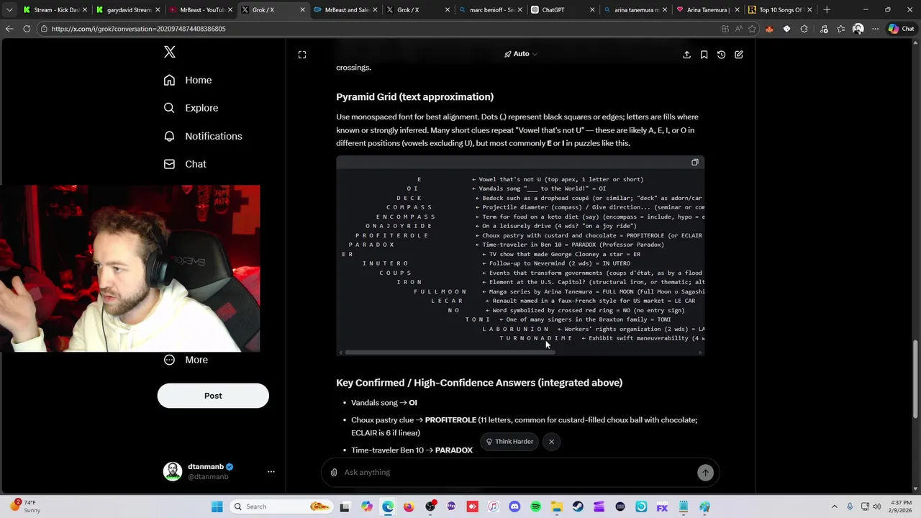The height and width of the screenshot is (518, 921).
Task: Enable Think Harder mode
Action: coord(509,442)
